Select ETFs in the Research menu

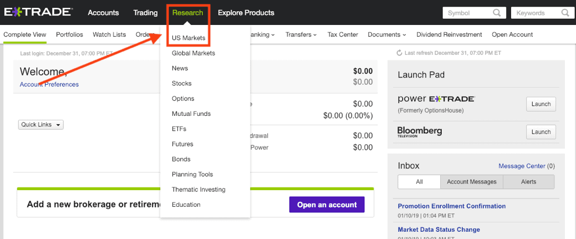click(179, 129)
